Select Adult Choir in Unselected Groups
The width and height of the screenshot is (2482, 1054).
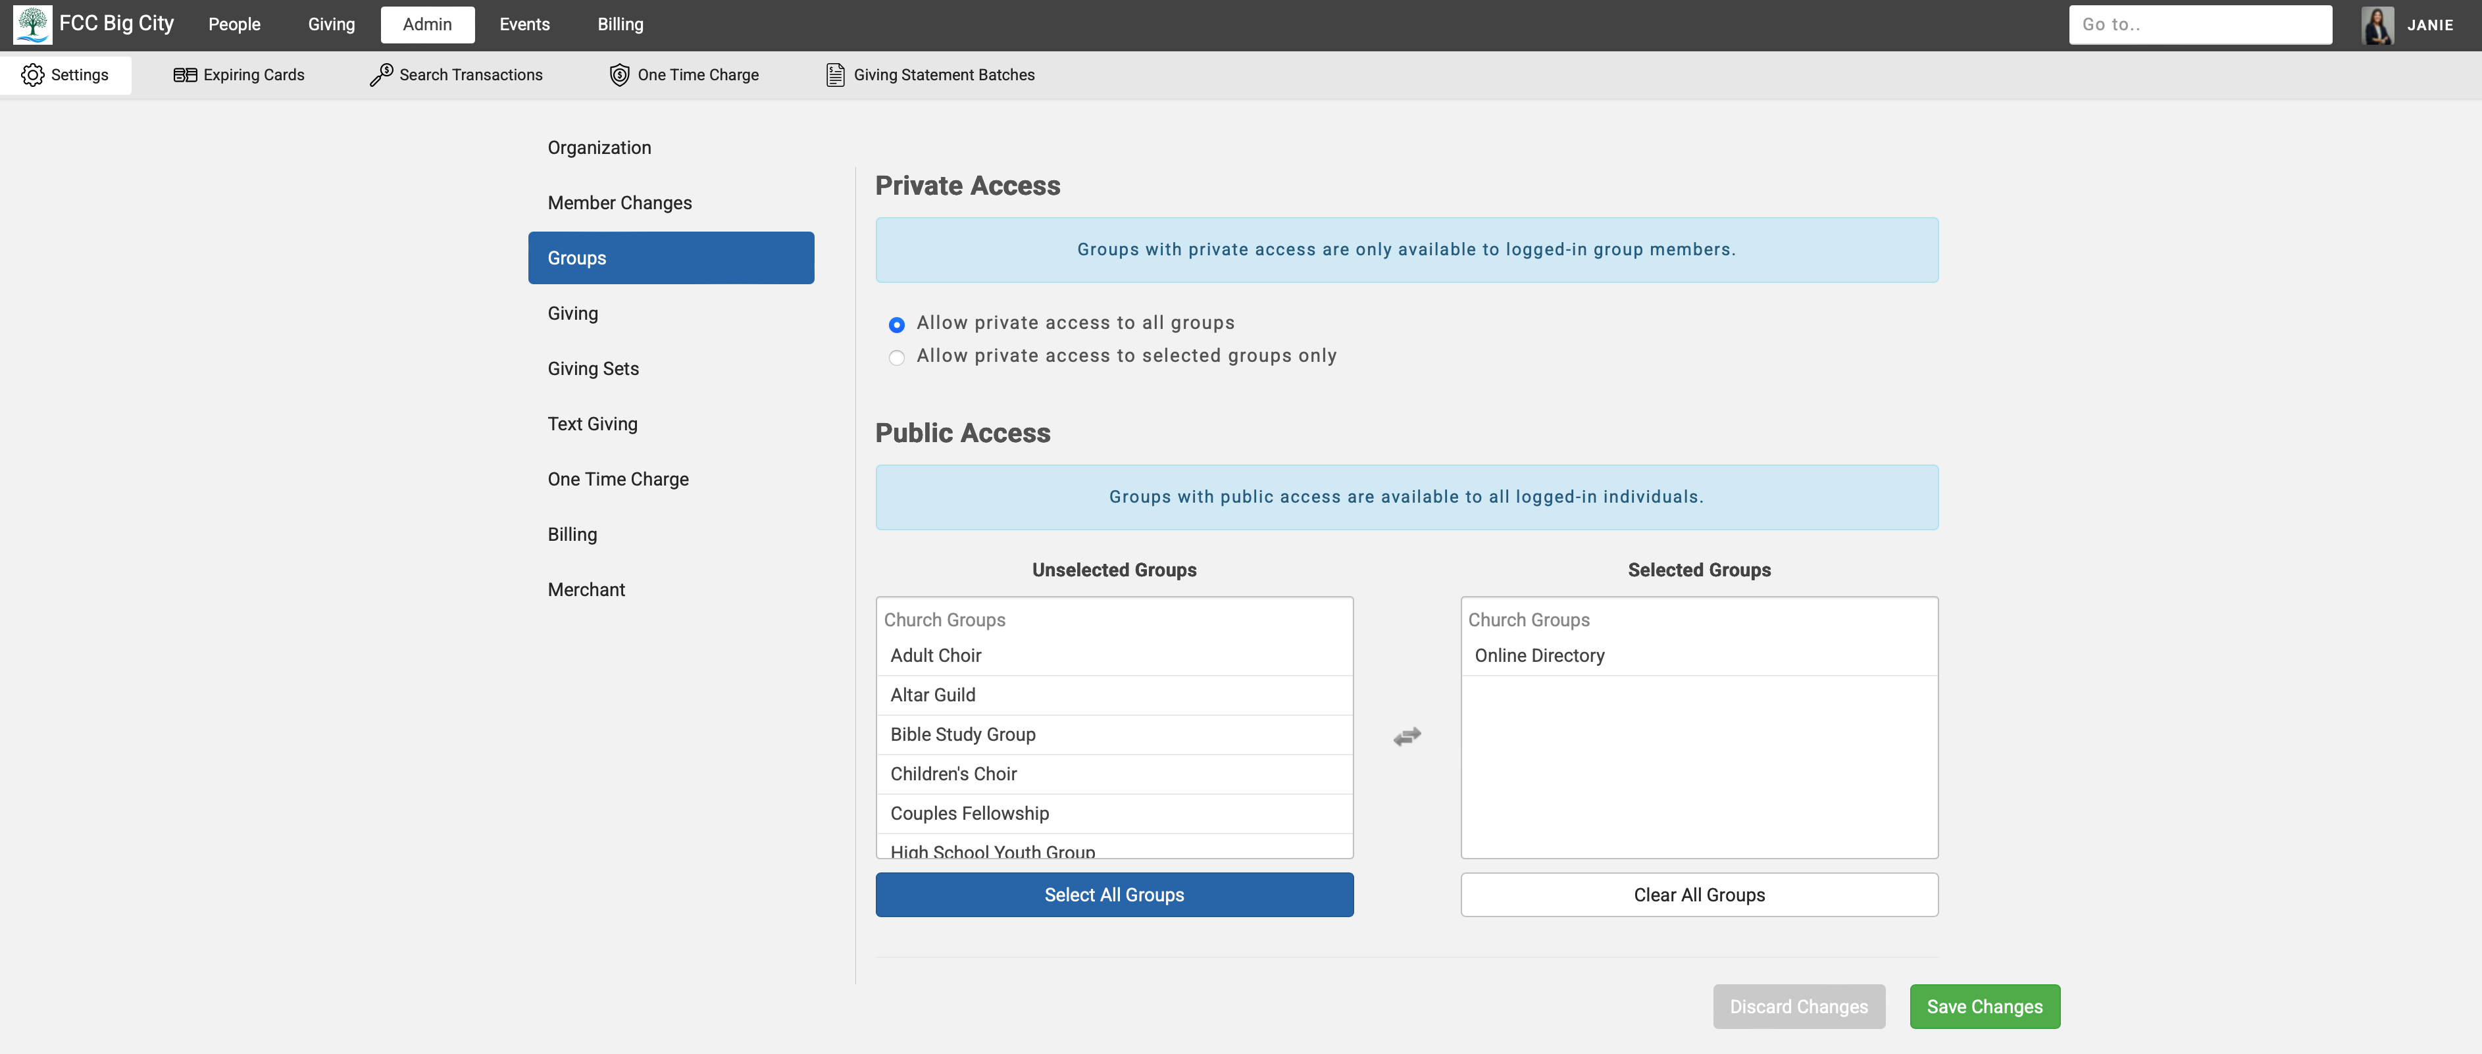coord(934,656)
